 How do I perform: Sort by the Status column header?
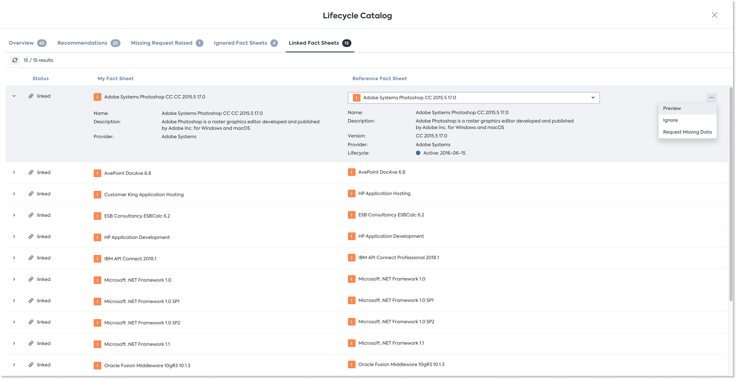(x=41, y=79)
